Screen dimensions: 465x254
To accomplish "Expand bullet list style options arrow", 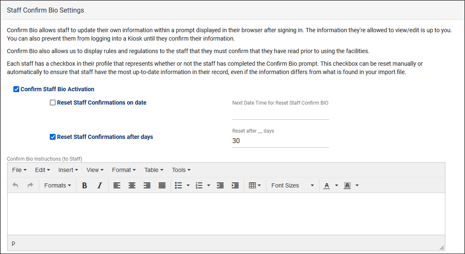I will click(188, 185).
